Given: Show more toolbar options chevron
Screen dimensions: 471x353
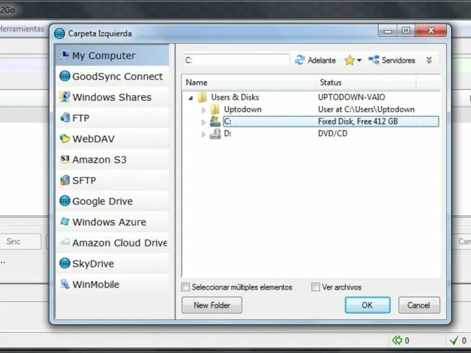Looking at the screenshot, I should 429,61.
